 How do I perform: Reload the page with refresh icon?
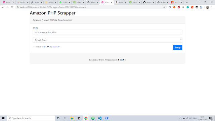pyautogui.click(x=12, y=7)
